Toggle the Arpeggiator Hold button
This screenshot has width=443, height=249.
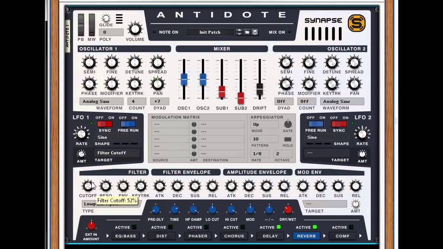[x=288, y=139]
